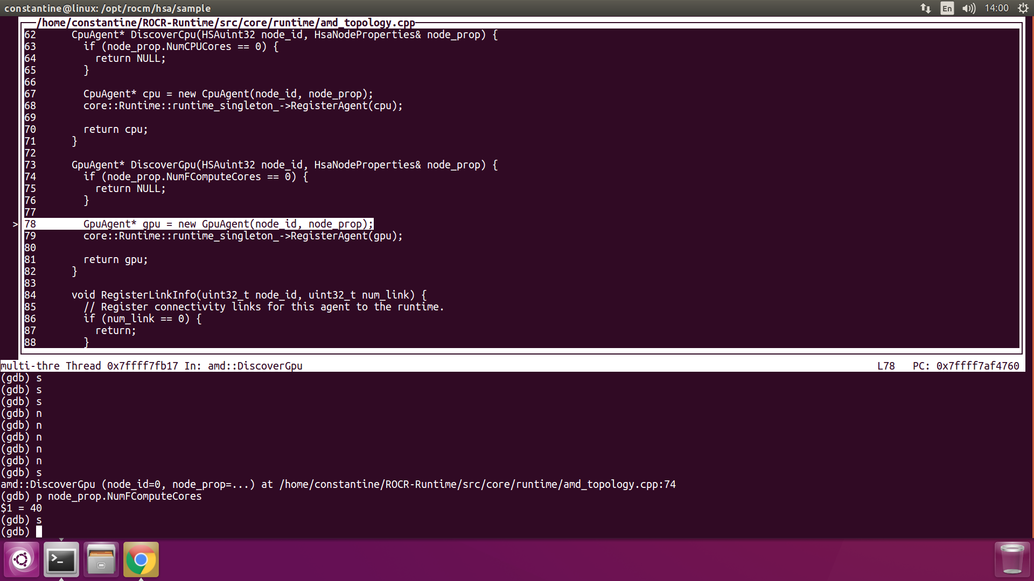Click the network sync arrows in the top panel

(925, 8)
